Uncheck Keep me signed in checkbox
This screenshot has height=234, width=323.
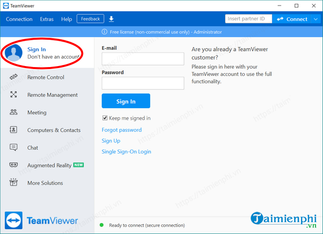click(105, 118)
